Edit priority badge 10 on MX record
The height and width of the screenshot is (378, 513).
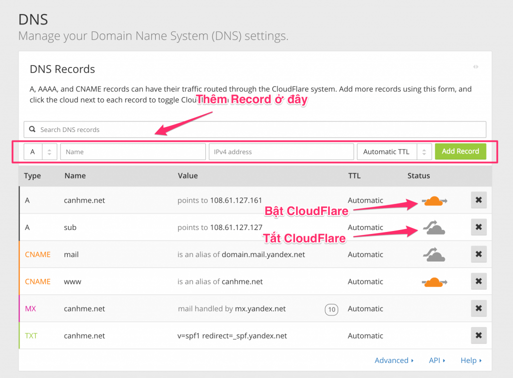click(x=331, y=309)
